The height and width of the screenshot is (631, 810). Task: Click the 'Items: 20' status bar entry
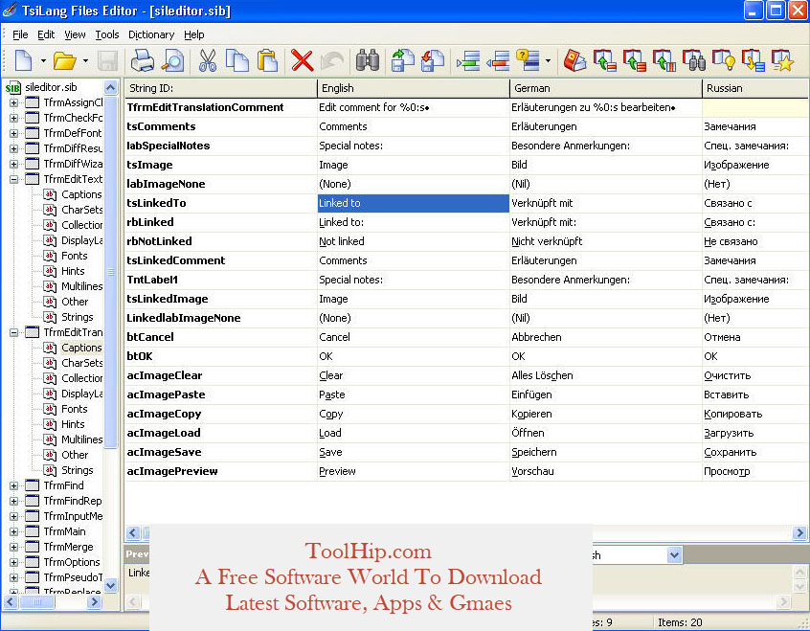click(x=680, y=622)
